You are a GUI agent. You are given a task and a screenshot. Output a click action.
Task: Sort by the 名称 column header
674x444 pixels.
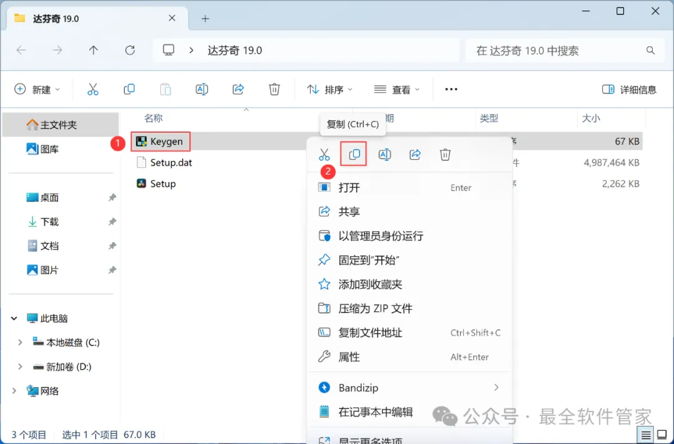(154, 118)
